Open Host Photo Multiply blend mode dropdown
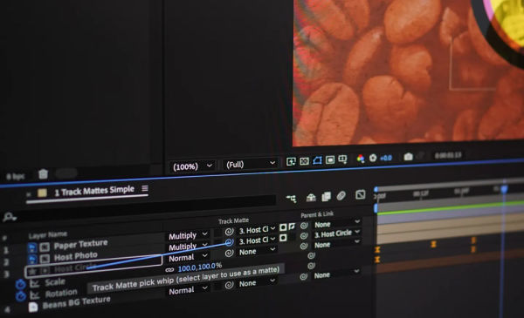The image size is (524, 318). 188,247
